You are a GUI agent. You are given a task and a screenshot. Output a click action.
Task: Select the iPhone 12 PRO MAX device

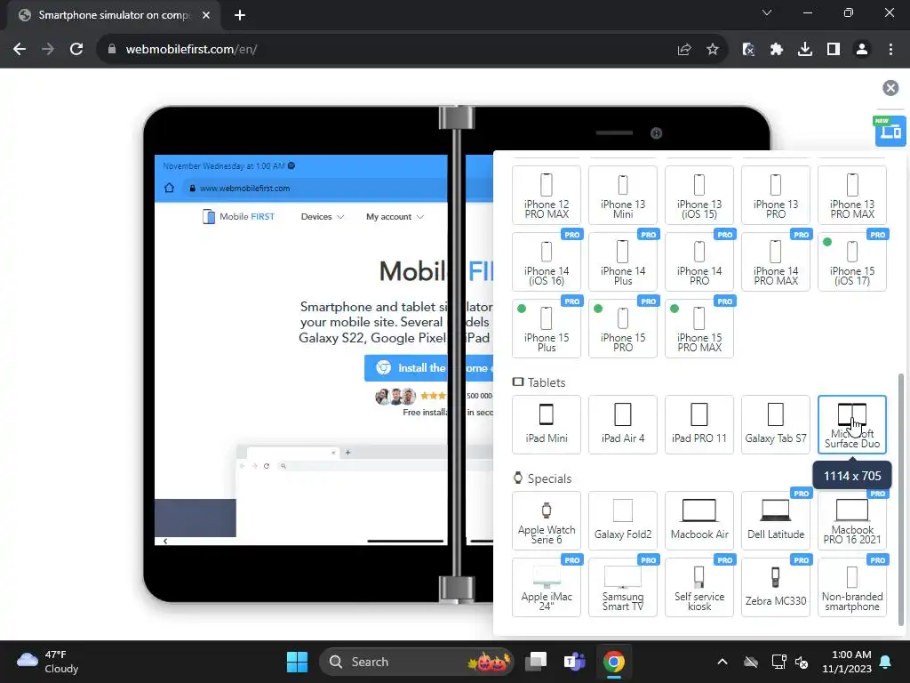(547, 195)
